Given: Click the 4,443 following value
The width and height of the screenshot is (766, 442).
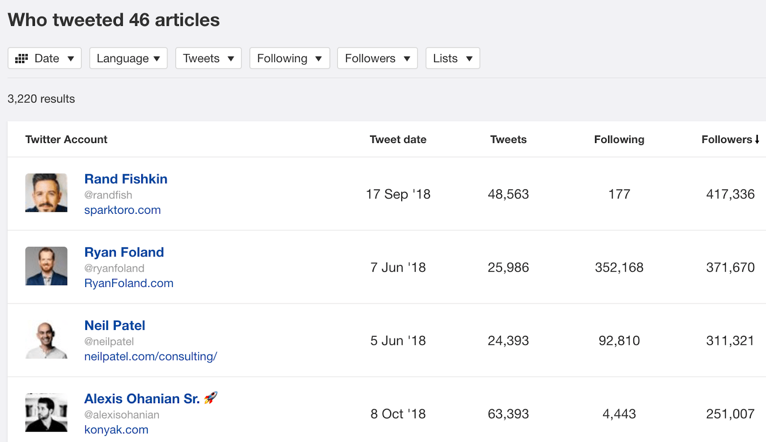Looking at the screenshot, I should click(x=620, y=414).
